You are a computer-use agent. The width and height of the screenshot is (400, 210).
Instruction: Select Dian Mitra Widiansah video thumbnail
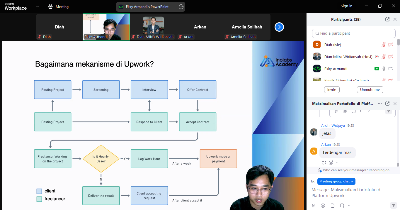click(153, 27)
